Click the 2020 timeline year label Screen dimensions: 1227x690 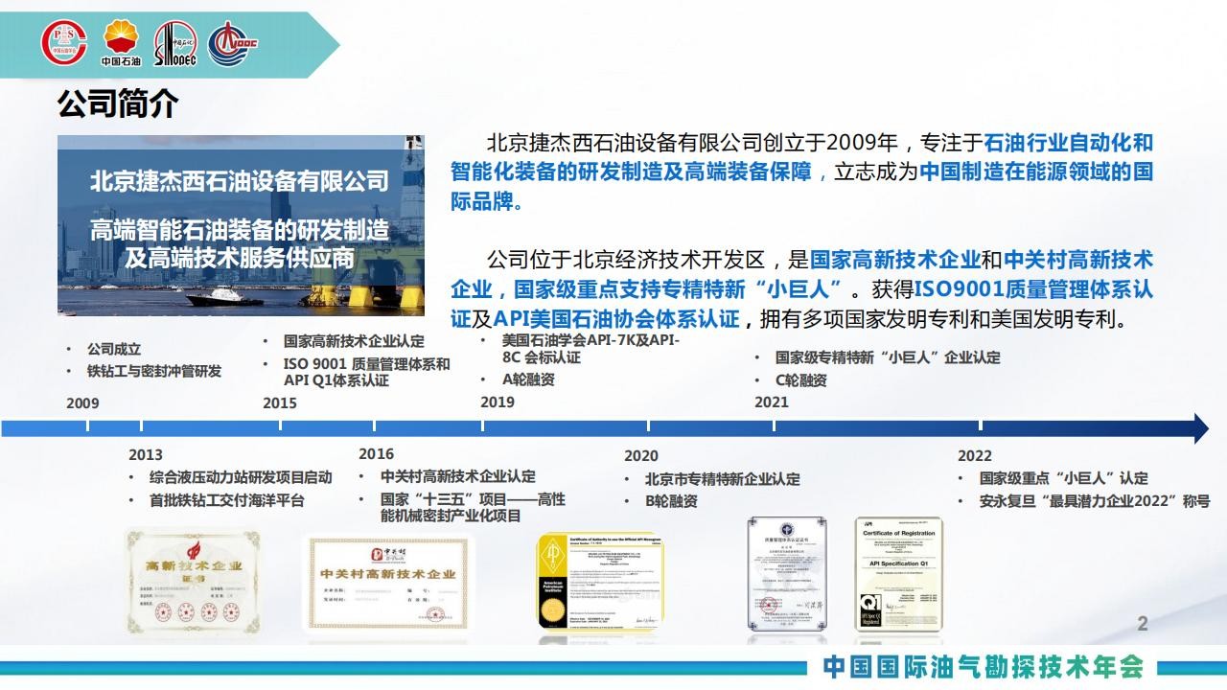pyautogui.click(x=641, y=455)
